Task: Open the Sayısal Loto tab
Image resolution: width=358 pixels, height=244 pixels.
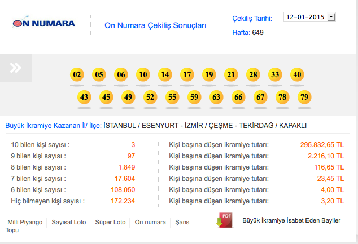Action: point(69,222)
